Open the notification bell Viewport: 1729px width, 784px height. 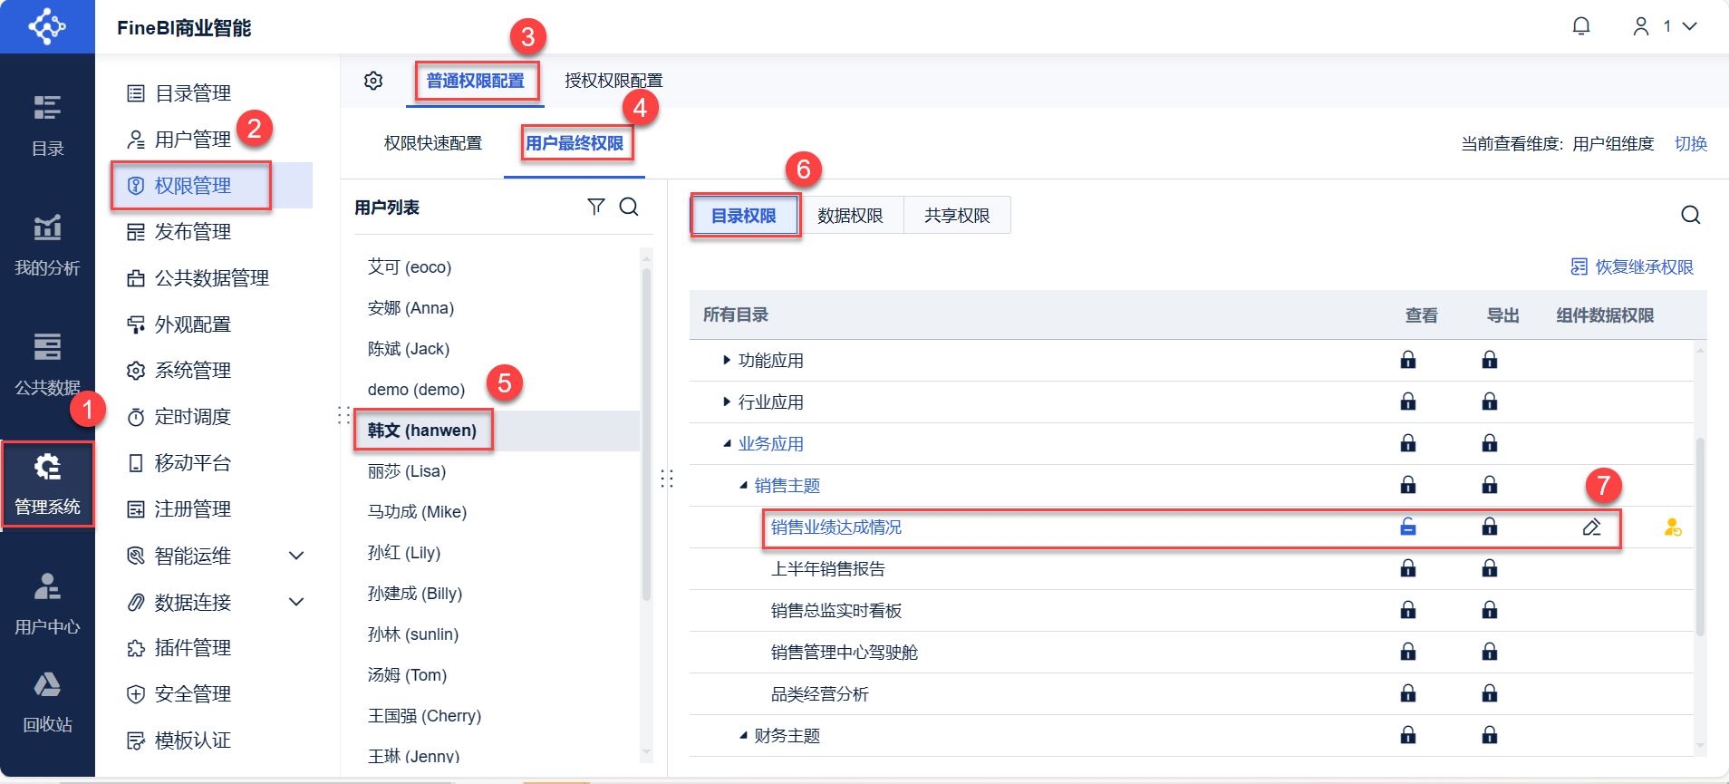point(1581,26)
